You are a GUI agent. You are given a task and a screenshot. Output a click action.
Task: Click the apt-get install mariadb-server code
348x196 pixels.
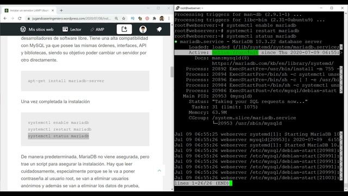pos(66,81)
